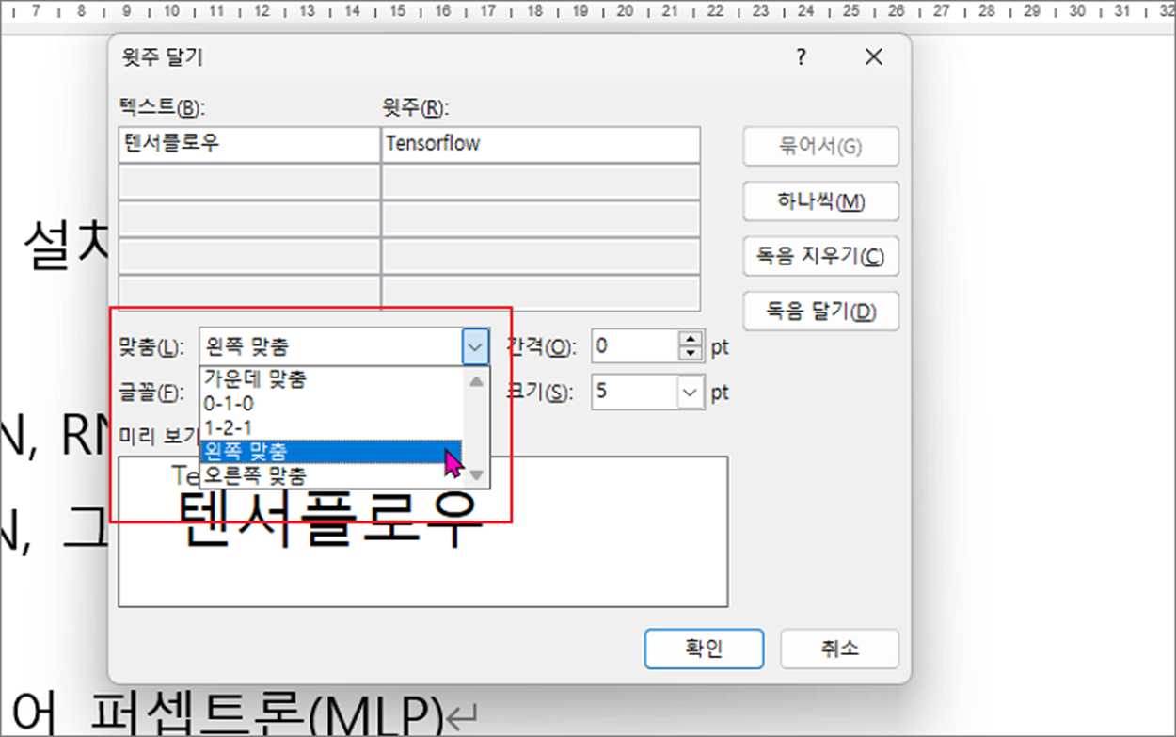
Task: Click scroll down arrow in alignment list
Action: click(x=476, y=475)
